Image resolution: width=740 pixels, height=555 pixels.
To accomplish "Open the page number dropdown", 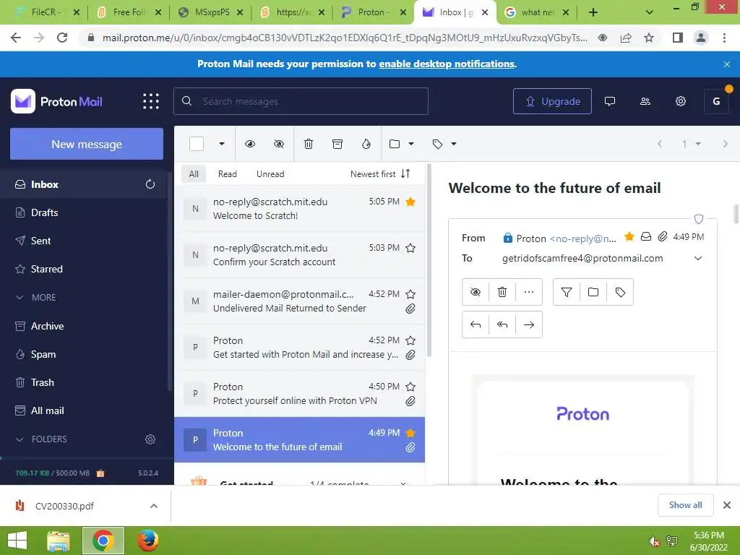I will (x=692, y=144).
